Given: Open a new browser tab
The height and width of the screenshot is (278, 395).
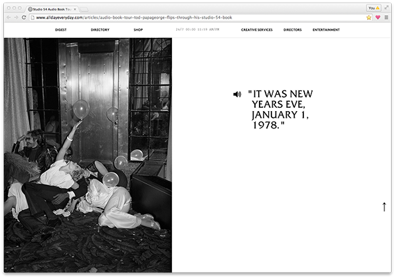Looking at the screenshot, I should pos(84,9).
